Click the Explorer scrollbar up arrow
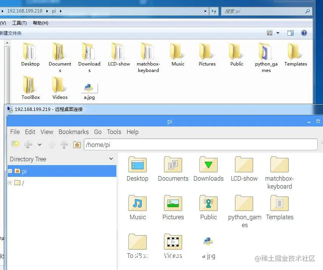This screenshot has height=270, width=323. (x=7, y=43)
